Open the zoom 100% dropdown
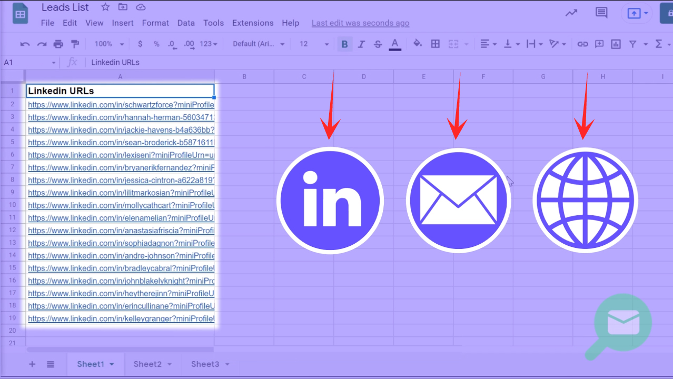This screenshot has height=379, width=673. 110,44
